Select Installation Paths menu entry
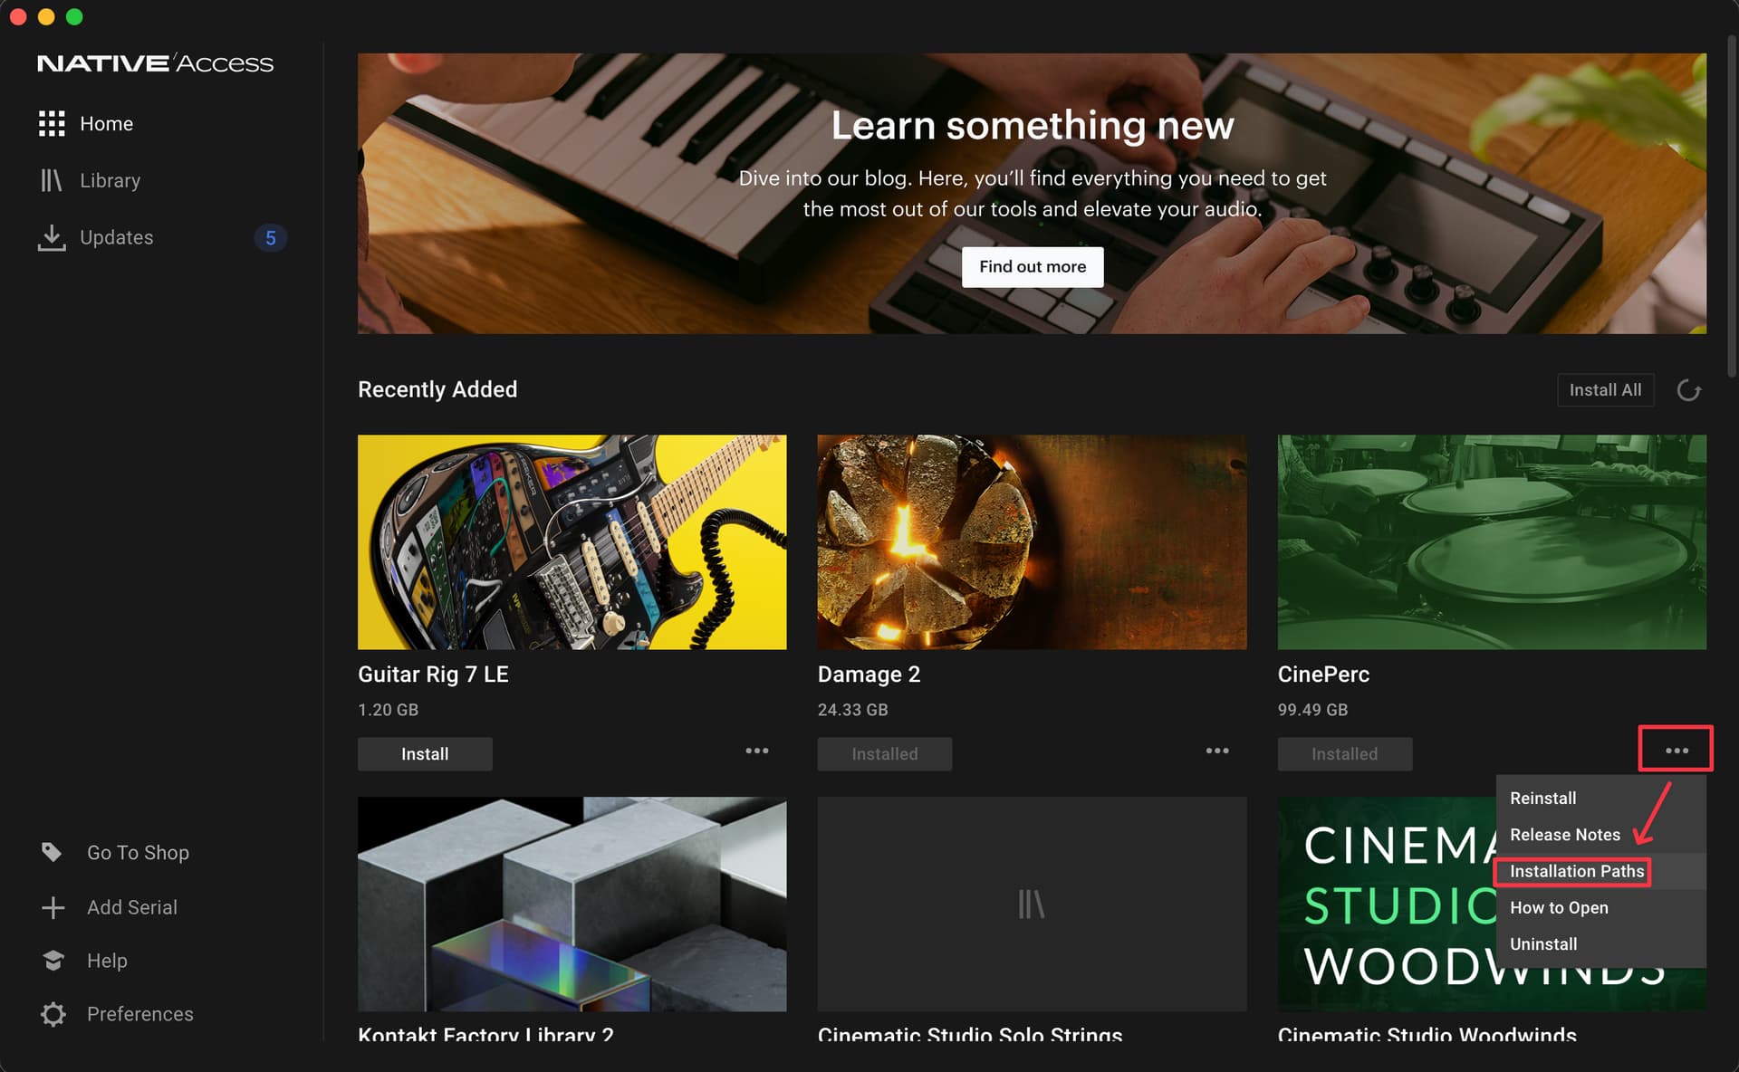This screenshot has width=1739, height=1072. coord(1576,871)
